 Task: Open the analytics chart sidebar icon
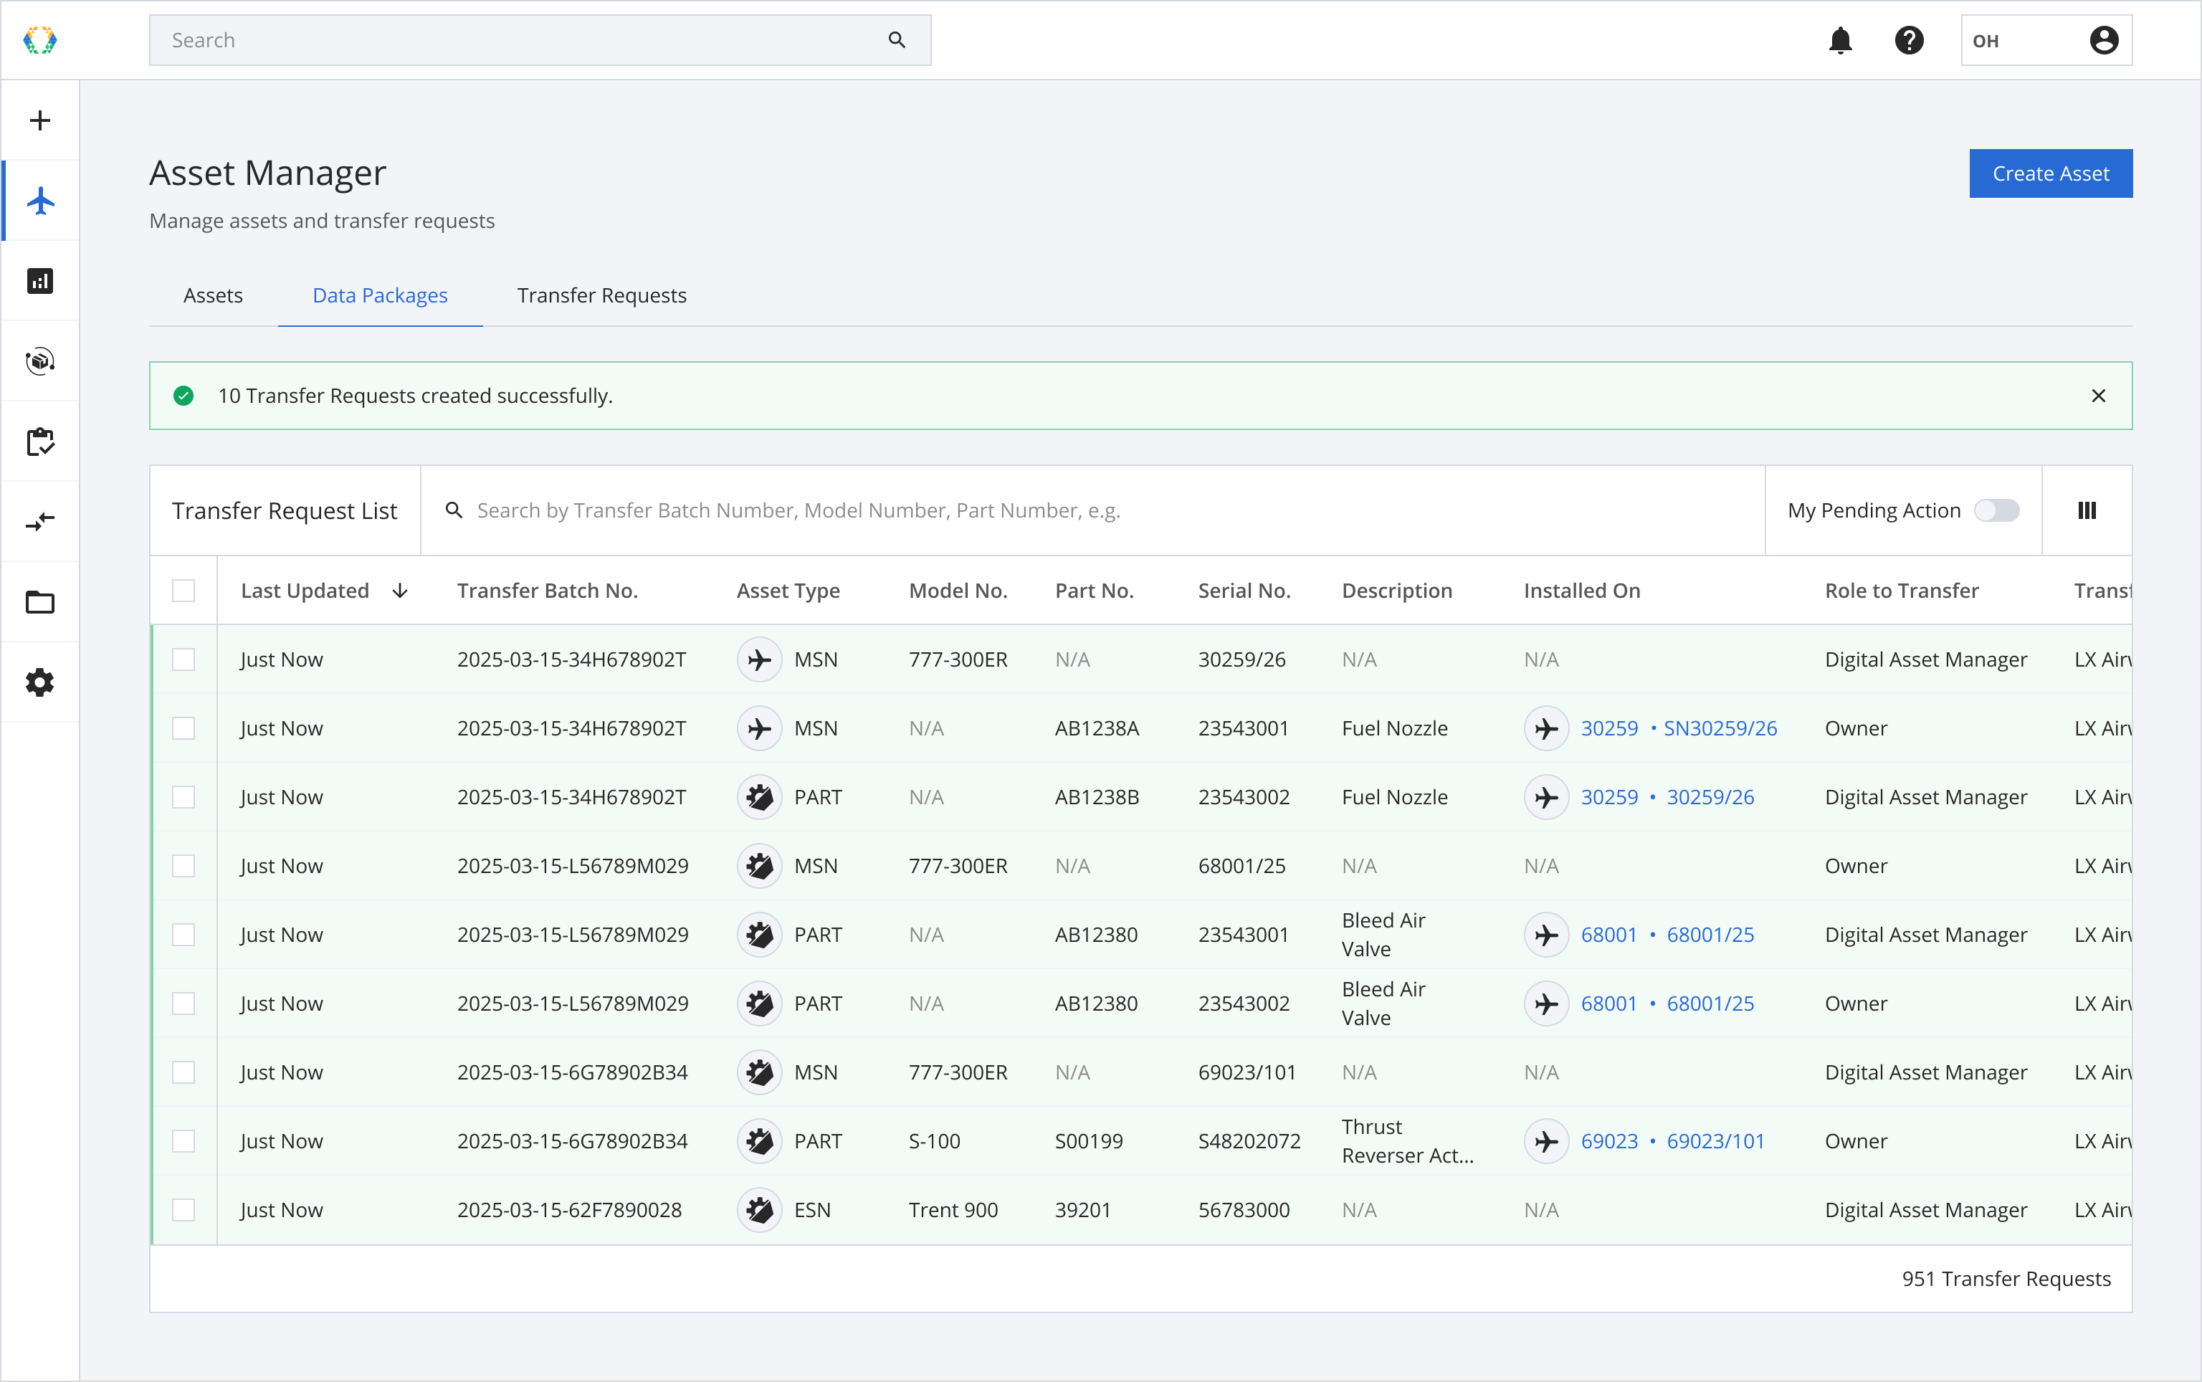coord(40,280)
